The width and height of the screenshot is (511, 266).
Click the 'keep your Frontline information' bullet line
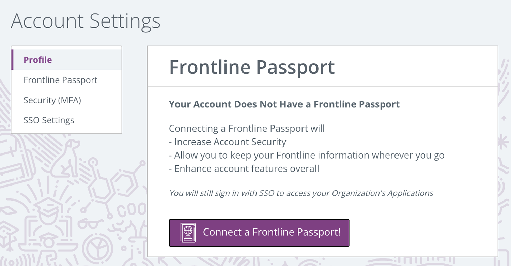tap(307, 155)
